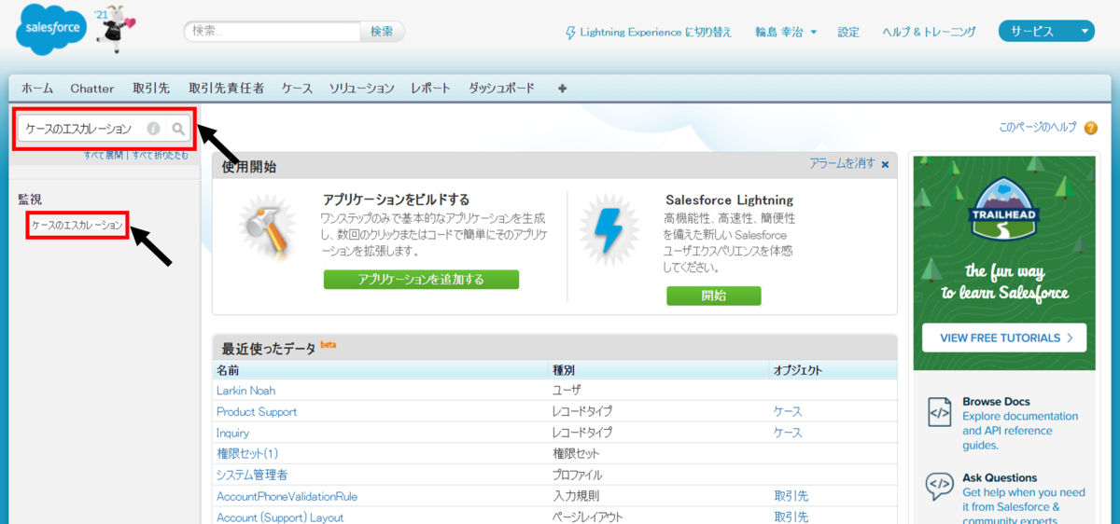Switch to the Chatter tab
Viewport: 1120px width, 524px height.
[92, 89]
